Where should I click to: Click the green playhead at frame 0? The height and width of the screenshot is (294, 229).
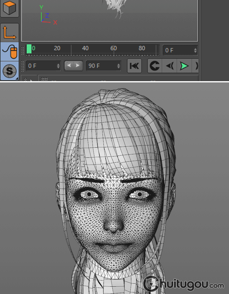point(29,49)
